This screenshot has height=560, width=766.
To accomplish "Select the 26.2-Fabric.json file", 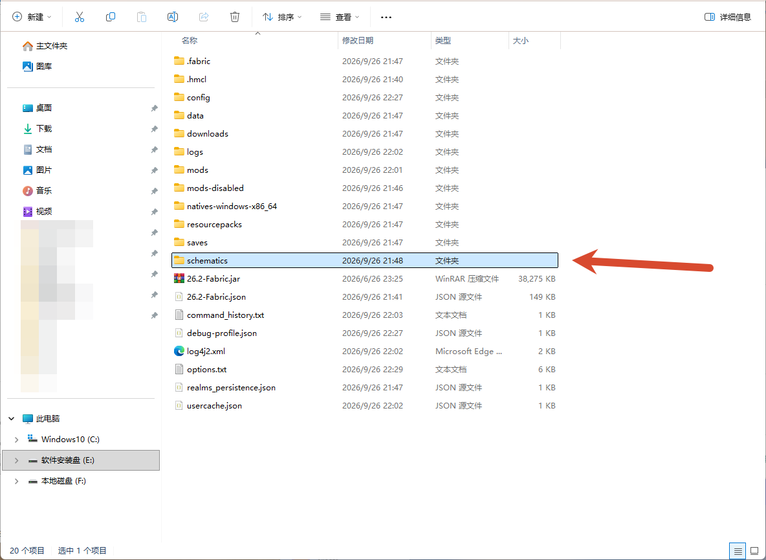I will (x=364, y=297).
